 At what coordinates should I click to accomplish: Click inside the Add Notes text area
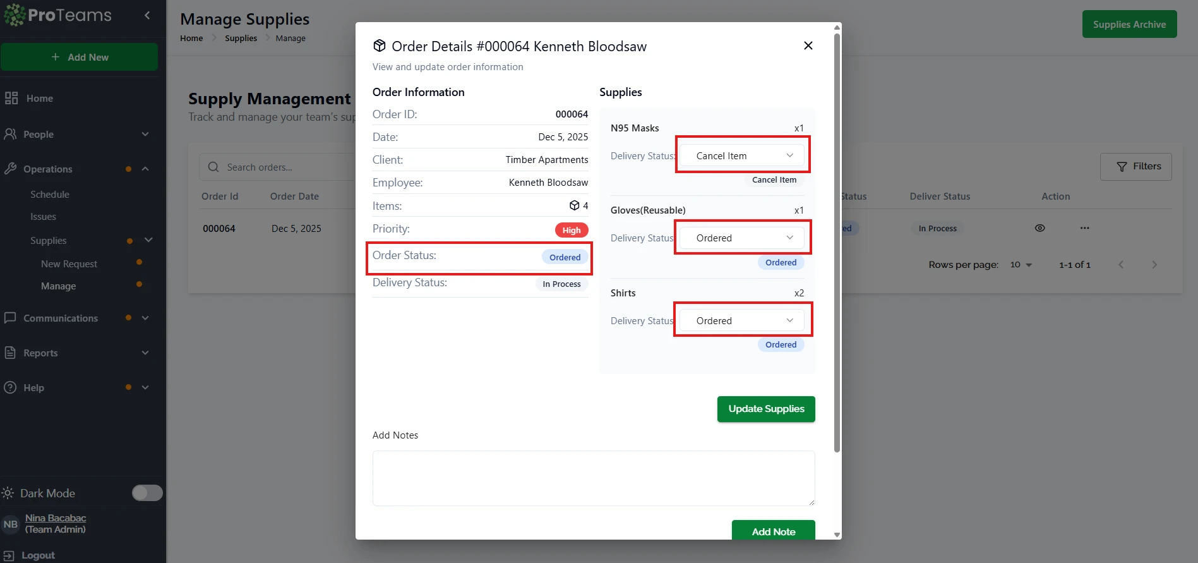click(x=593, y=478)
